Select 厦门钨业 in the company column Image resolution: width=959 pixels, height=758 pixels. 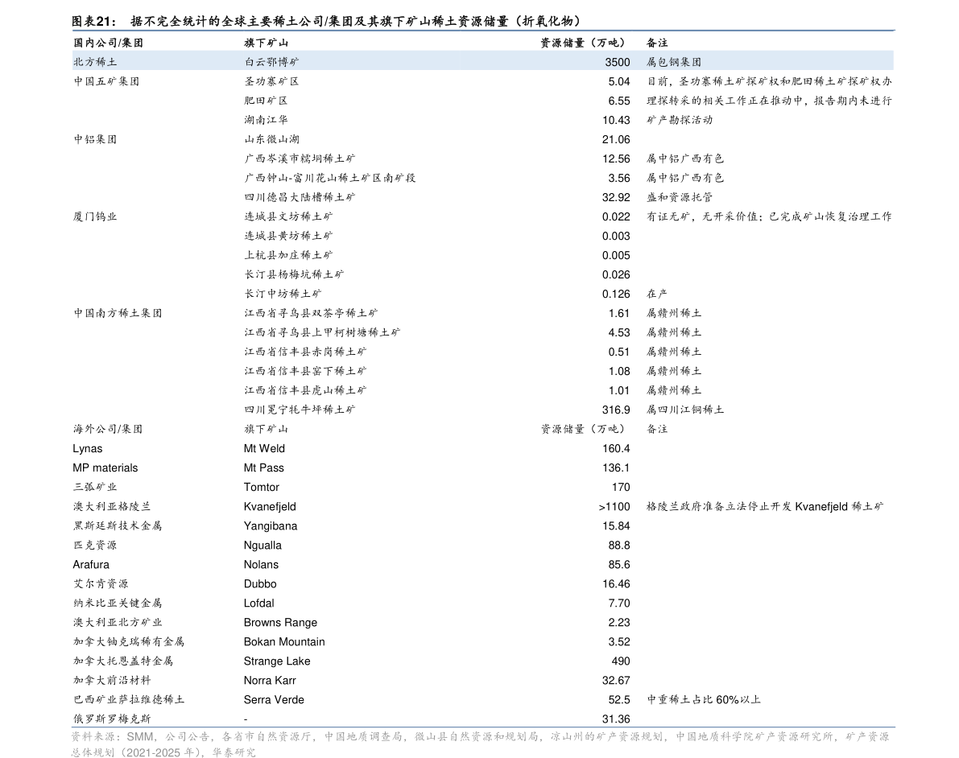pos(95,216)
